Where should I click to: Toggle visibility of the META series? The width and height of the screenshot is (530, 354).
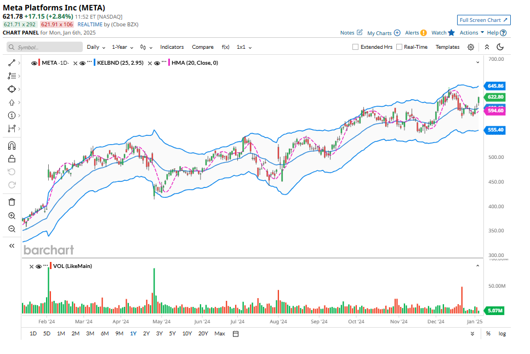[35, 63]
